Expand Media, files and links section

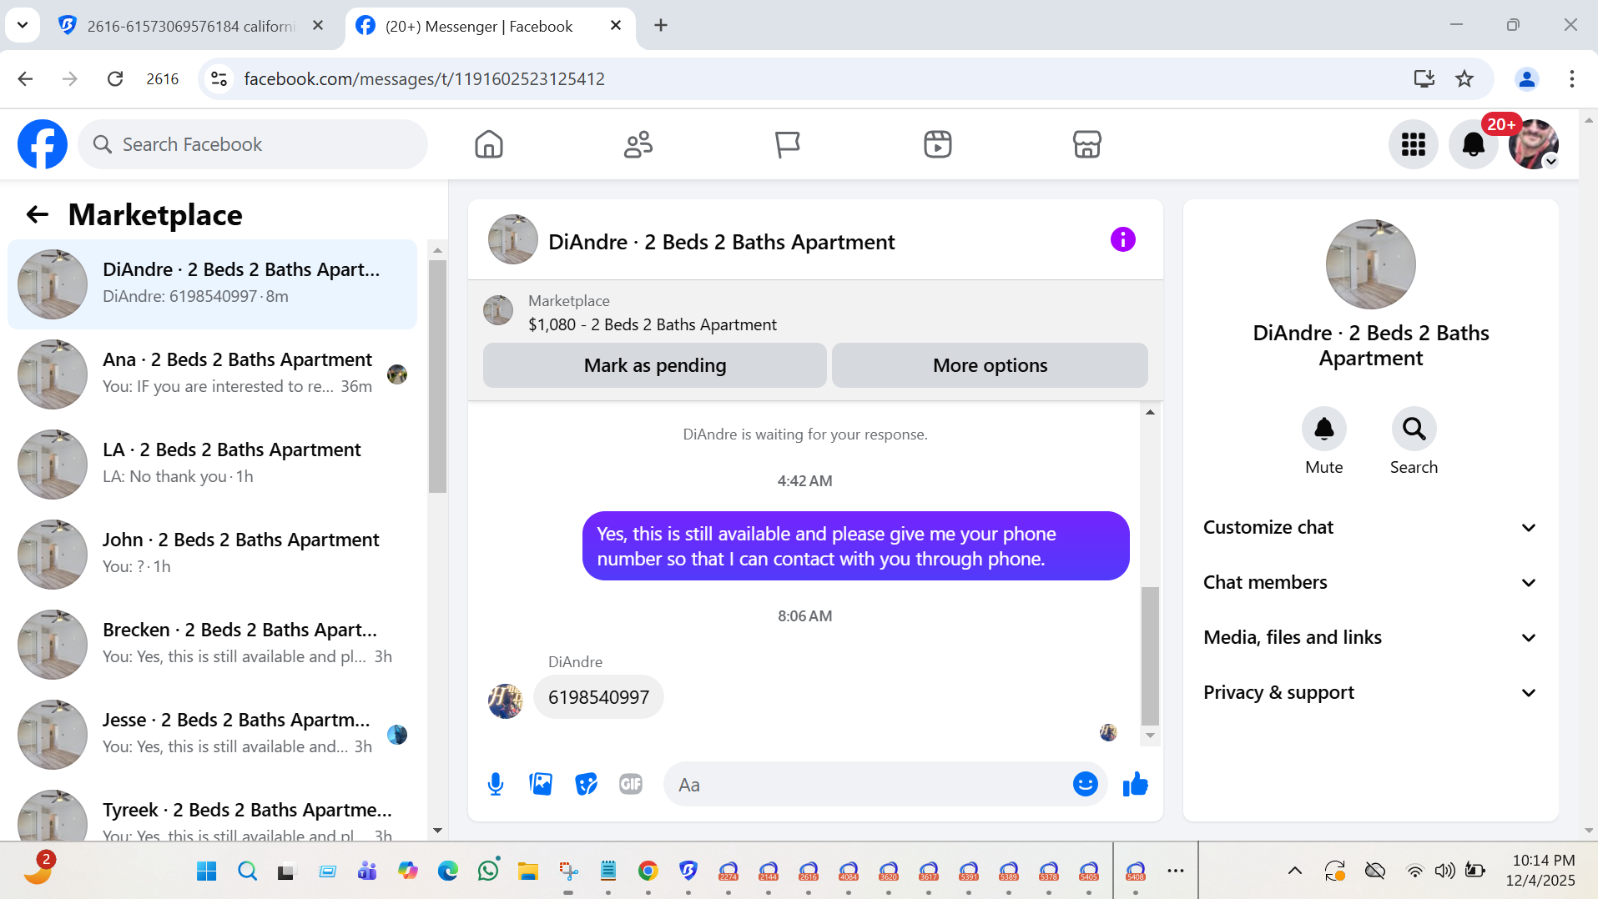point(1370,637)
